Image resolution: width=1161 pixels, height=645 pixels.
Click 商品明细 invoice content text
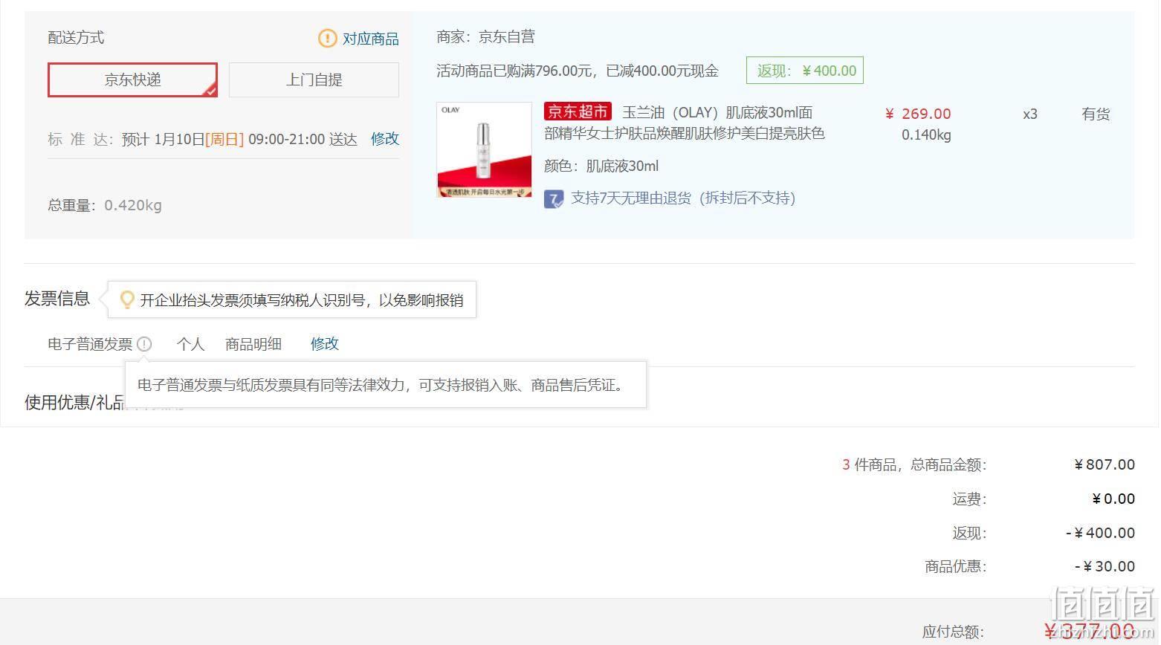point(253,344)
